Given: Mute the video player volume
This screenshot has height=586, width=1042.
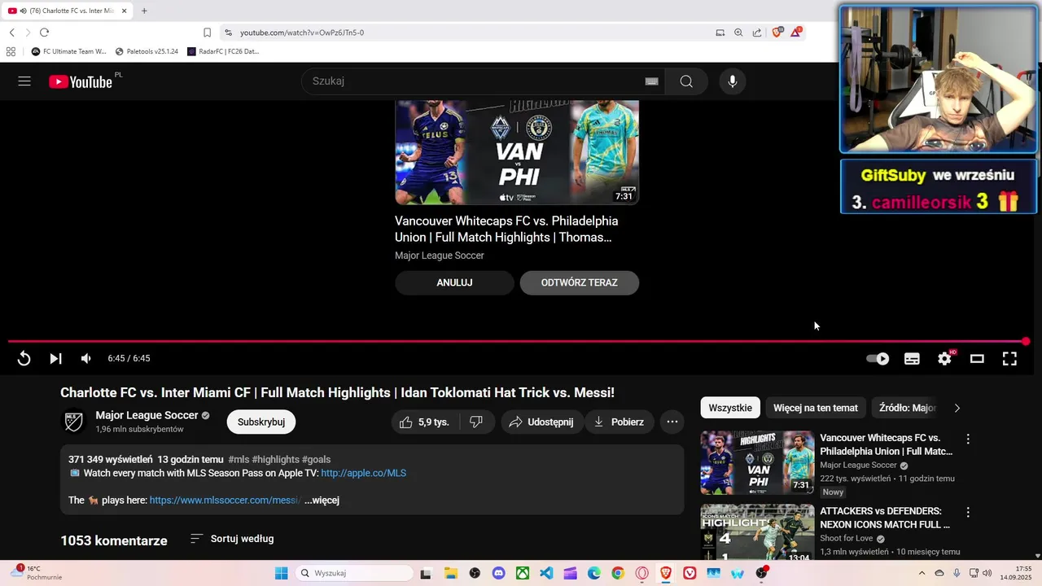Looking at the screenshot, I should coord(86,358).
